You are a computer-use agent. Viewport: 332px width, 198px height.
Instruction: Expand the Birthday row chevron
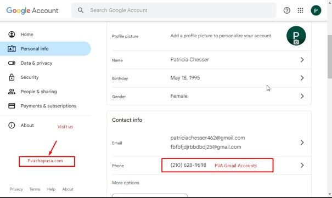302,78
